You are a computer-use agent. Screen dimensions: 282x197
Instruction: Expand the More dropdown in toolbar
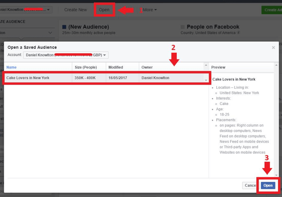(150, 10)
